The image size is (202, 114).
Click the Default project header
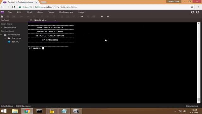5,20
